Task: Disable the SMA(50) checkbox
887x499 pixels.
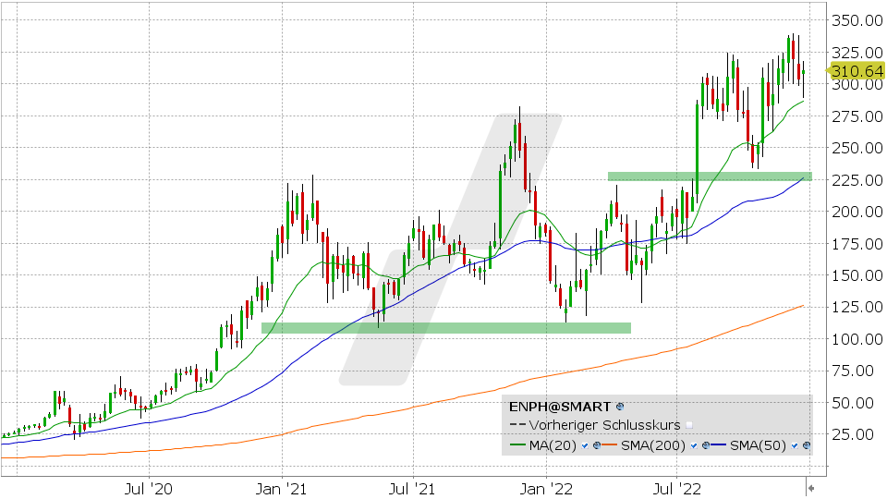Action: point(796,446)
